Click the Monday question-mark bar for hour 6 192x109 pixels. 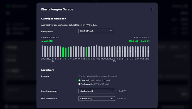[130, 52]
